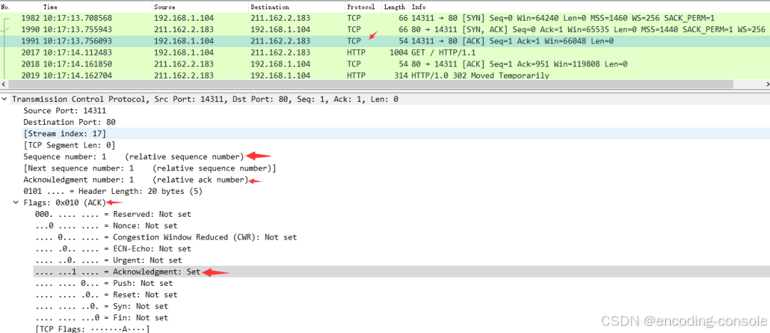Select the Urgent: Not set flag
The image size is (770, 333).
[x=108, y=260]
